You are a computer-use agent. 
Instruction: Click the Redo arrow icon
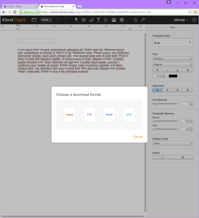tap(66, 20)
